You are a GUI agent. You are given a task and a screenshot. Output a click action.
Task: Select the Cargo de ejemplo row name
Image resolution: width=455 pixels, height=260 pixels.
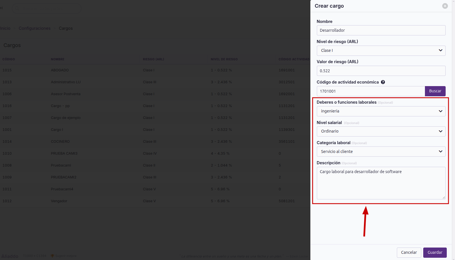coord(66,118)
